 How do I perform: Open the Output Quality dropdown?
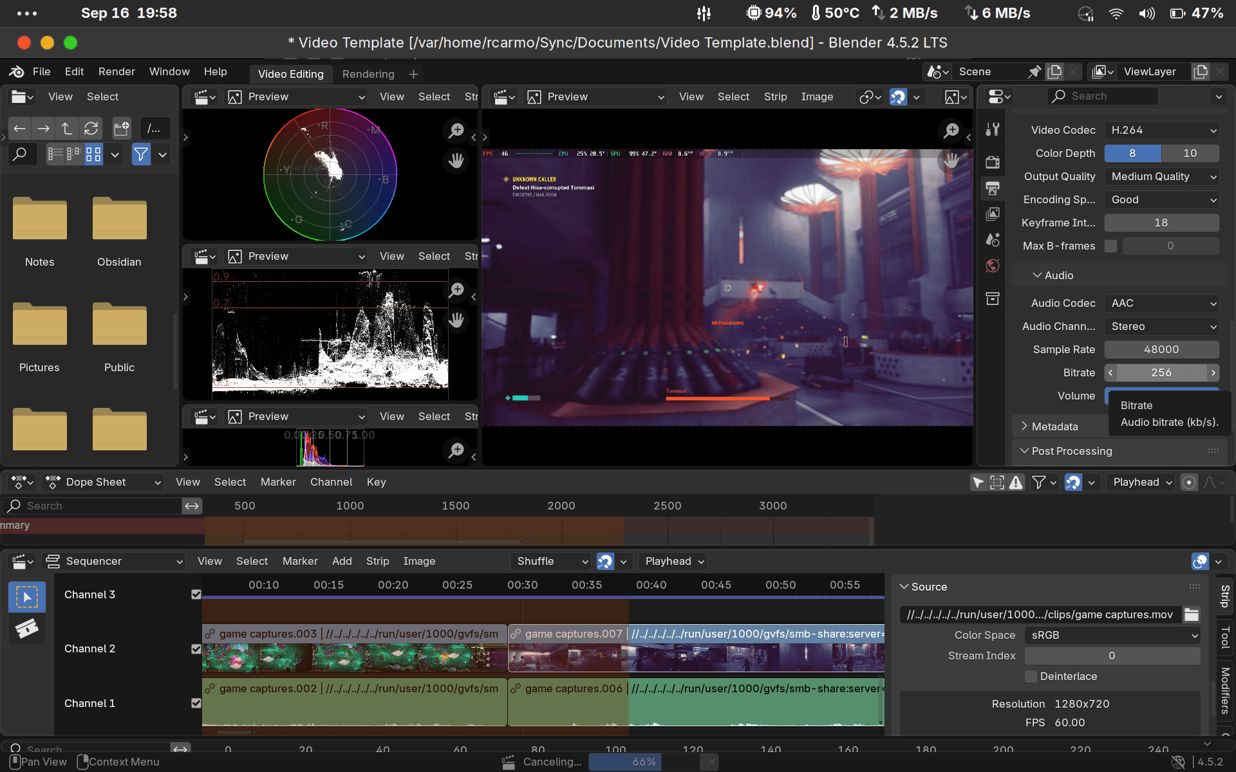[1161, 176]
